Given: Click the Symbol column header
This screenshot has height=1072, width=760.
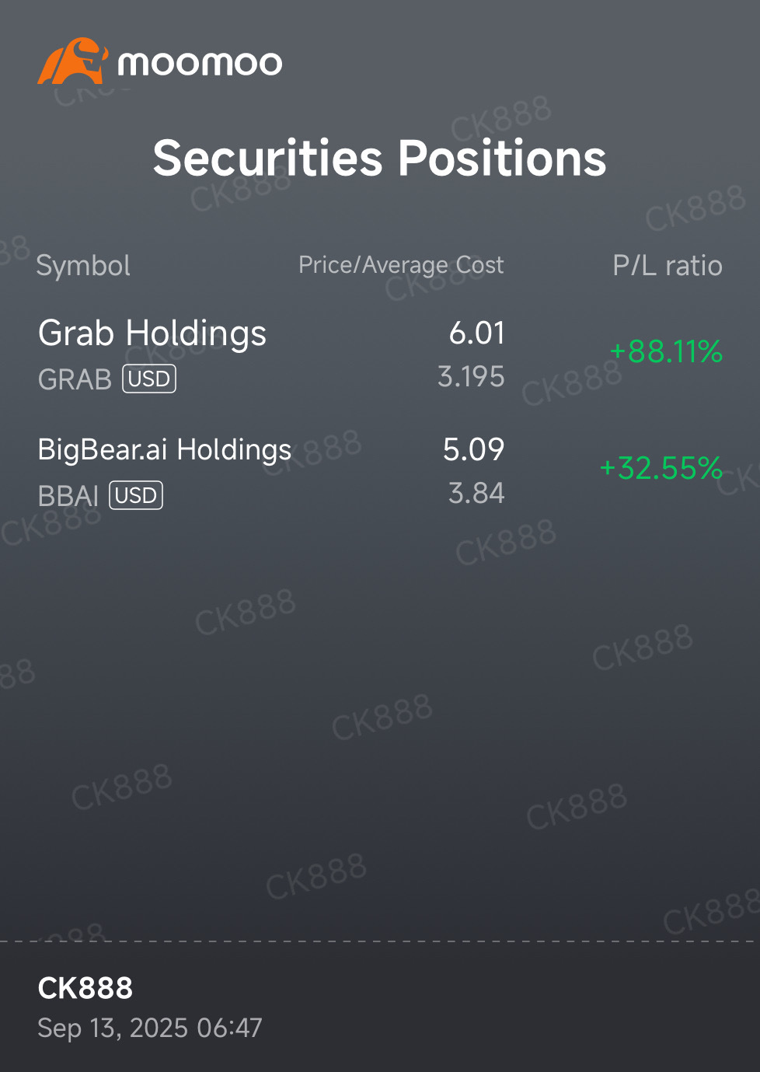Looking at the screenshot, I should point(83,266).
